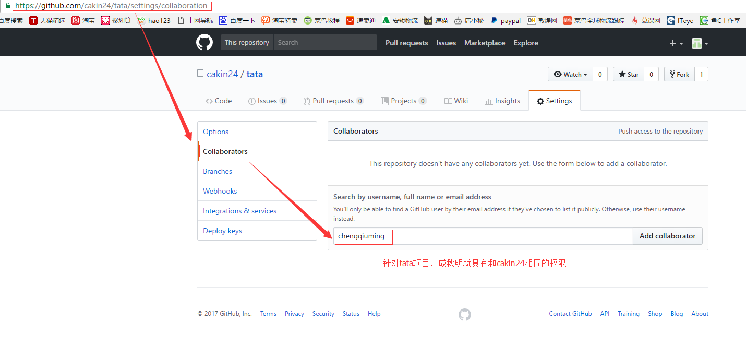Open Webhooks settings
The image size is (746, 346).
coord(257,191)
